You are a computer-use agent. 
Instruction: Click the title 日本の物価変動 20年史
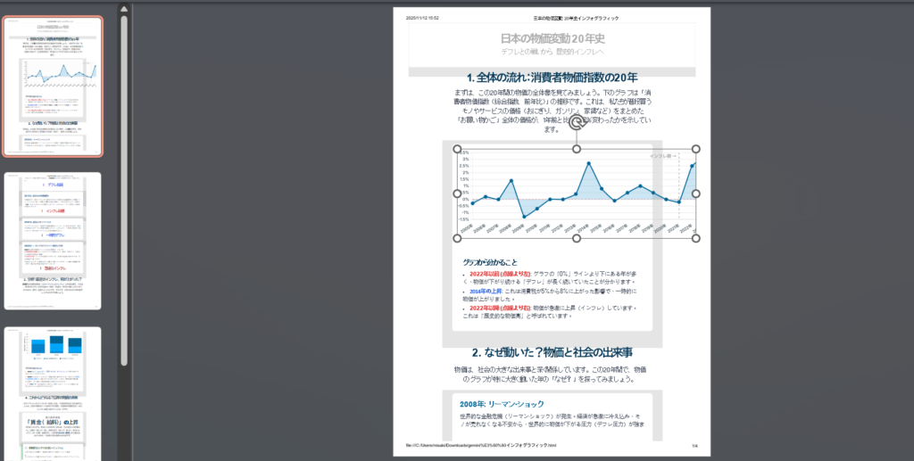coord(552,38)
